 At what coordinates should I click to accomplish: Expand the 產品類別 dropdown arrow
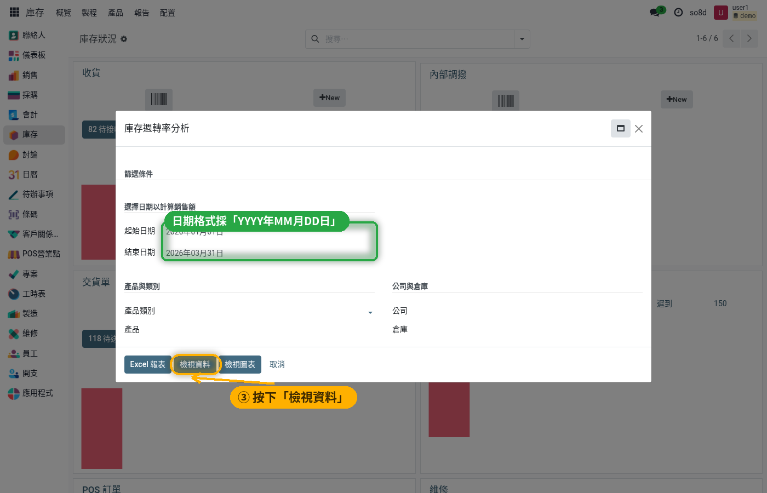(x=370, y=312)
